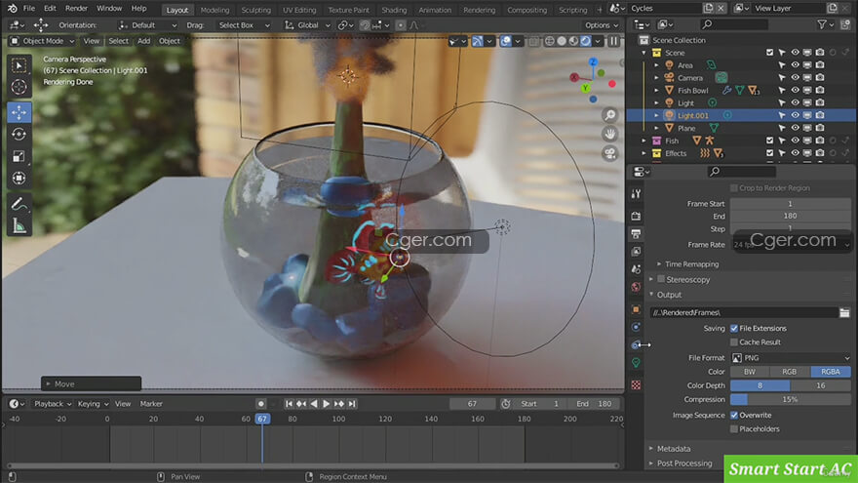Click the output folder browse icon
The width and height of the screenshot is (858, 483).
point(845,312)
